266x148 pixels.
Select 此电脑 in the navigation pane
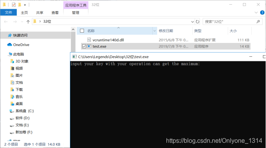pos(18,54)
